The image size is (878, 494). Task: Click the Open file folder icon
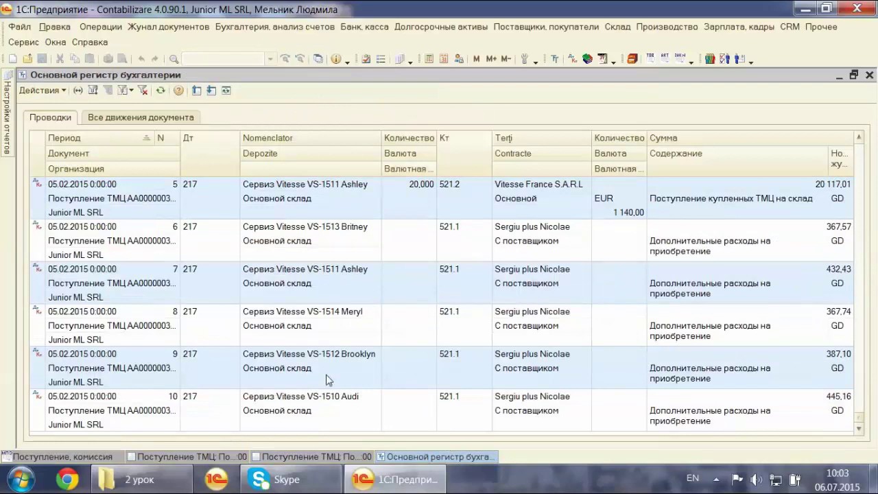[27, 59]
